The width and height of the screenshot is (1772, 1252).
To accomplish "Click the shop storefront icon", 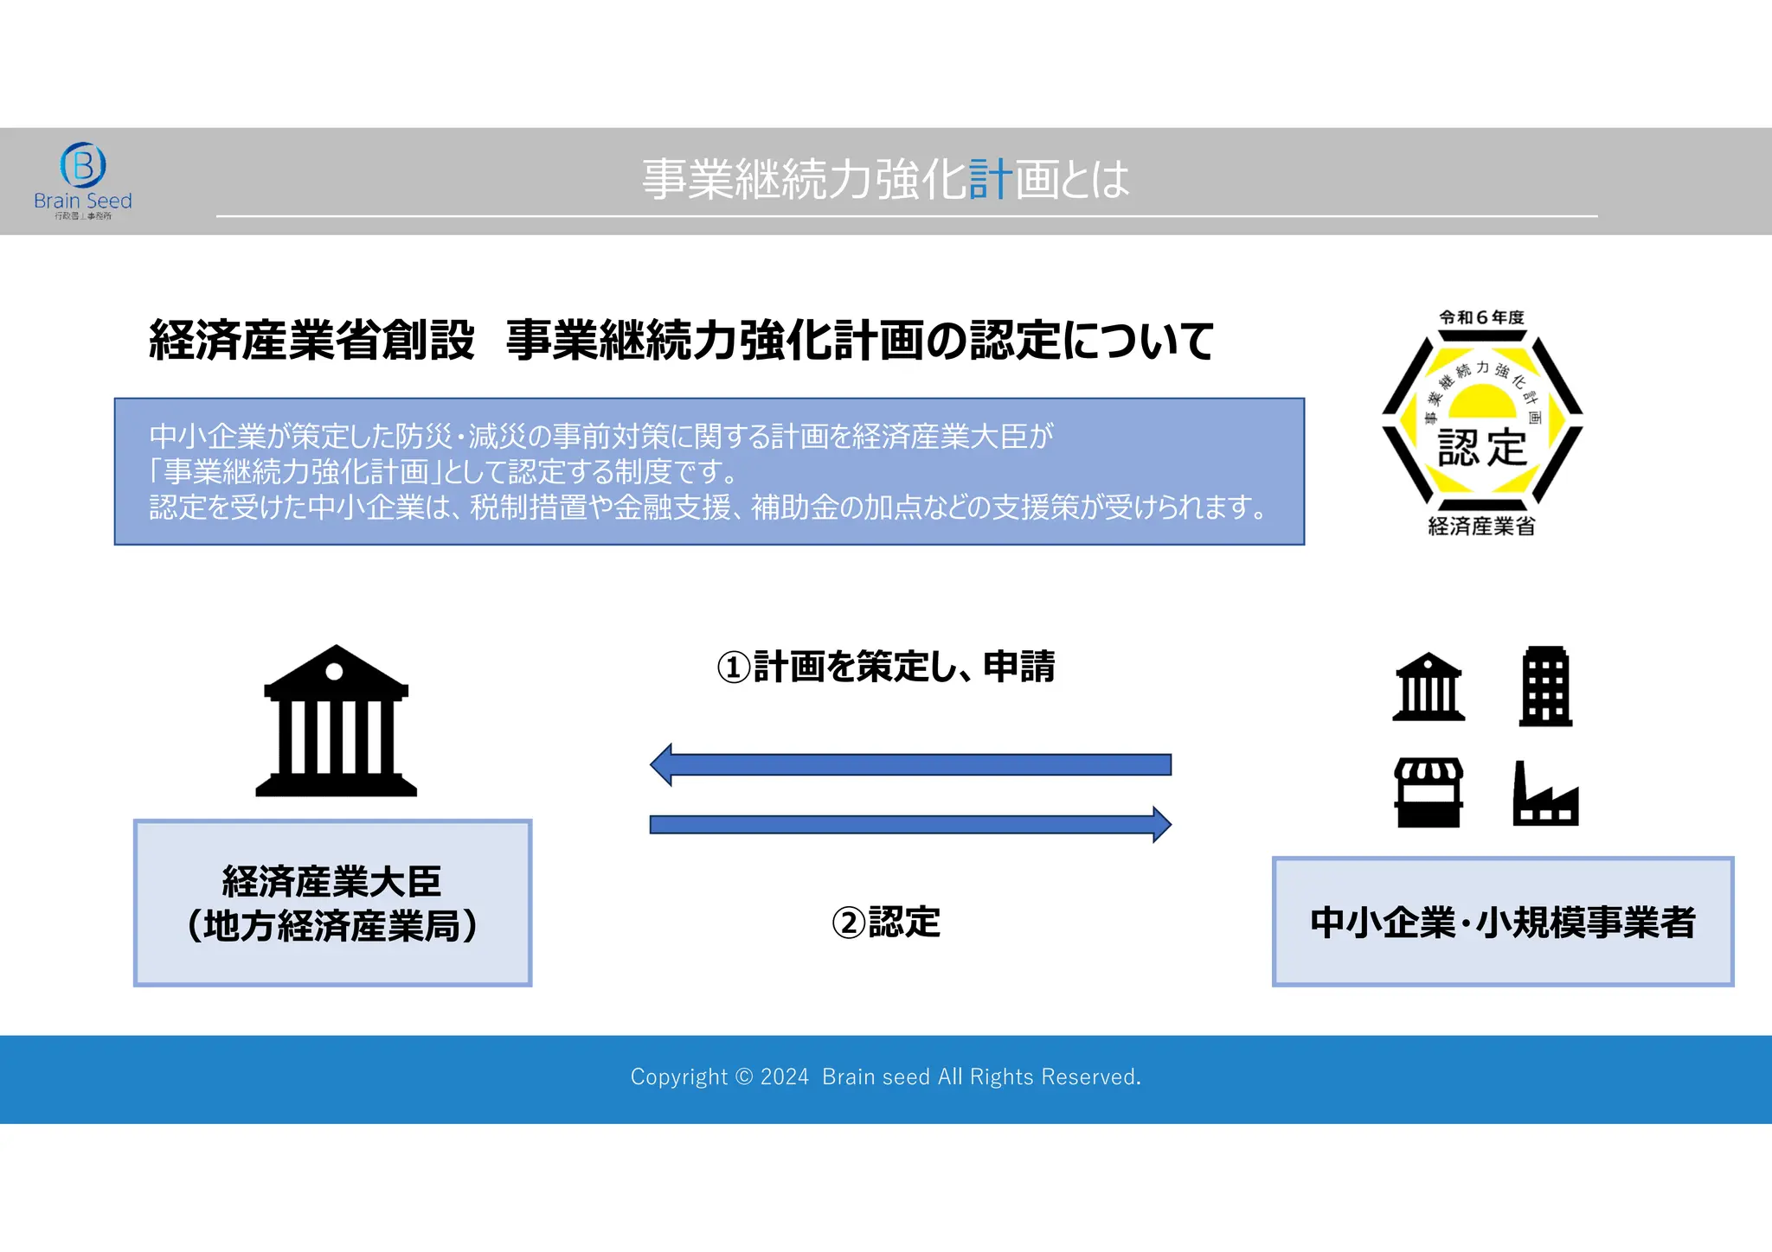I will [1429, 793].
